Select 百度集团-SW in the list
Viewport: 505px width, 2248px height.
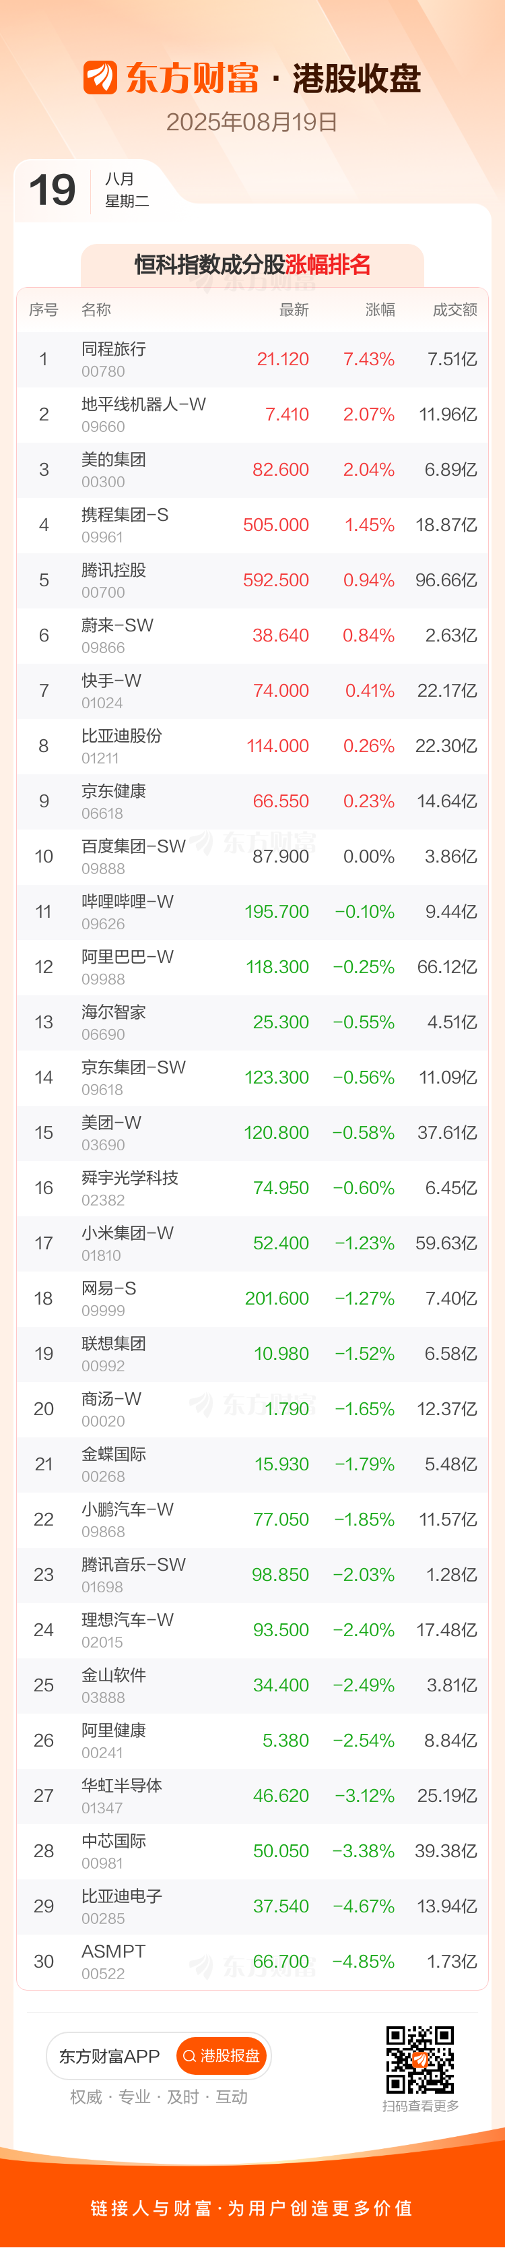pyautogui.click(x=133, y=846)
